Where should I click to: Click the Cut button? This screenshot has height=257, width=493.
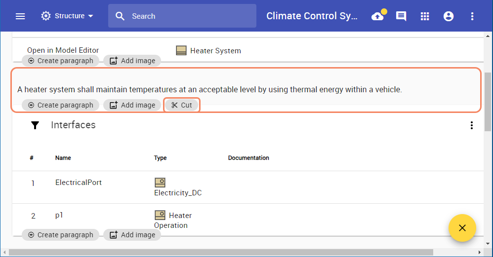[x=181, y=105]
